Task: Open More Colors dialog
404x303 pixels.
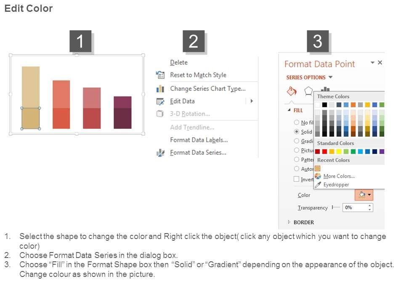Action: tap(339, 176)
